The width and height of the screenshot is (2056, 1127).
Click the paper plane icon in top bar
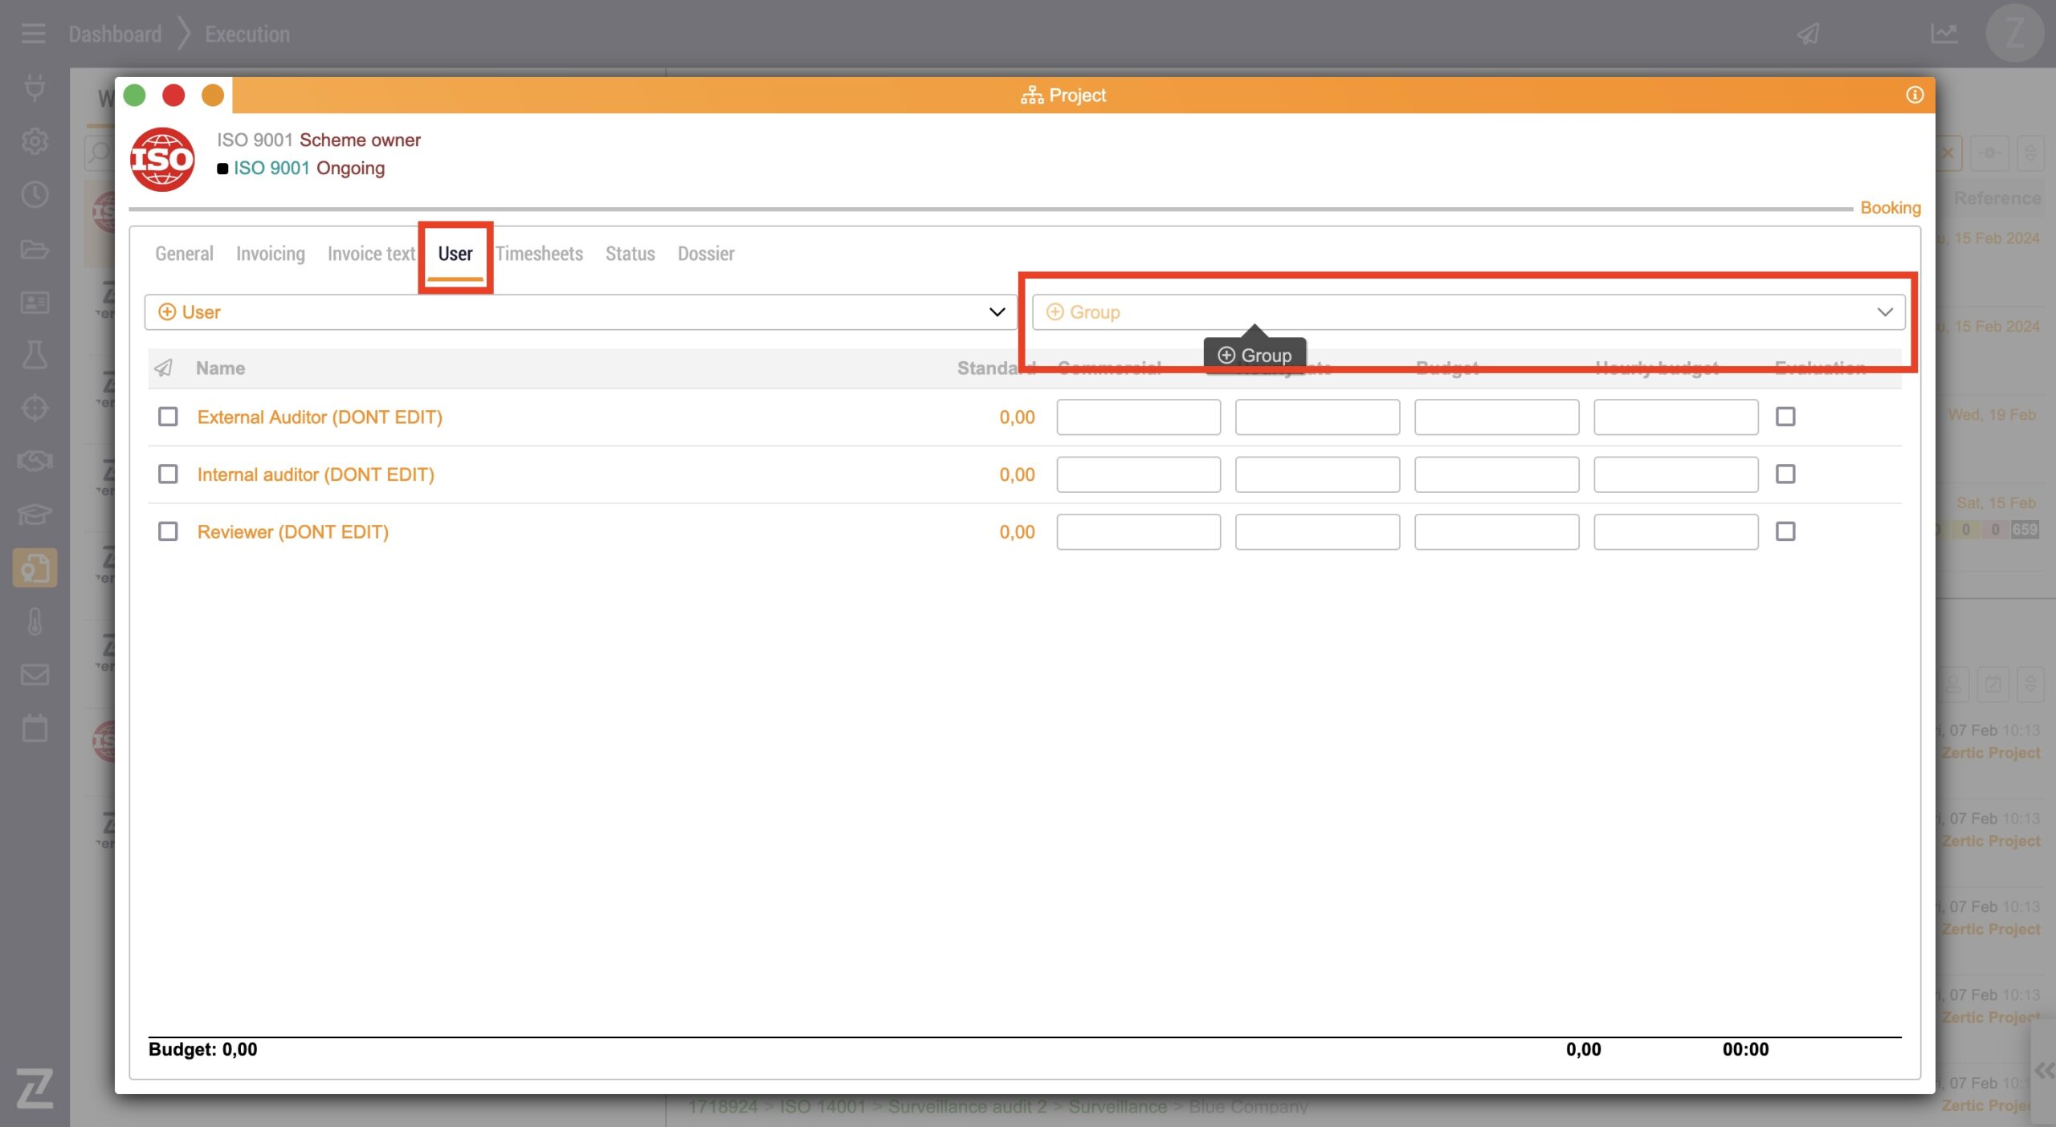pos(1808,34)
